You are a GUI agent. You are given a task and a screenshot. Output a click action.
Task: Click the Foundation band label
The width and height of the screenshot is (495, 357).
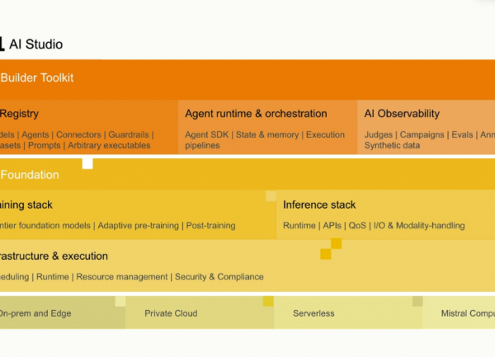tap(30, 175)
